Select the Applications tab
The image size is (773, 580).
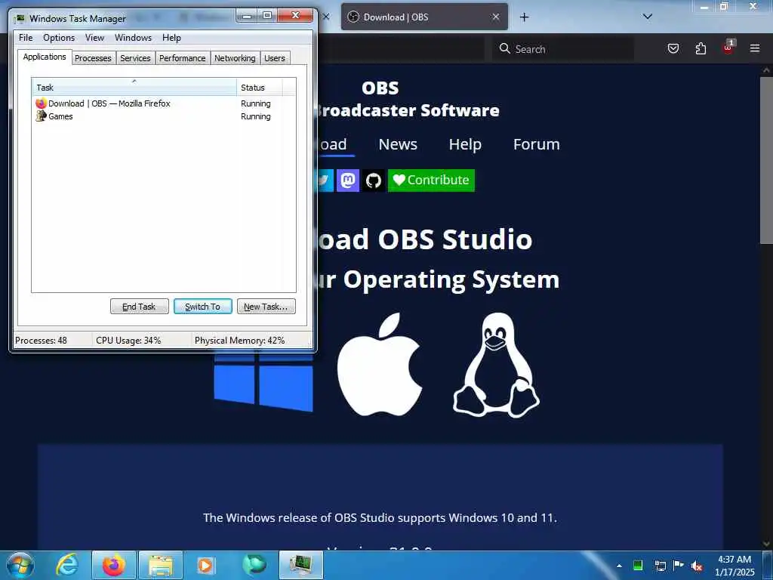pyautogui.click(x=45, y=57)
